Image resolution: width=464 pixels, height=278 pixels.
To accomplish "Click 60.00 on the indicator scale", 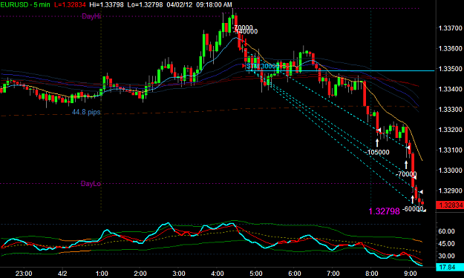I will tap(446, 231).
